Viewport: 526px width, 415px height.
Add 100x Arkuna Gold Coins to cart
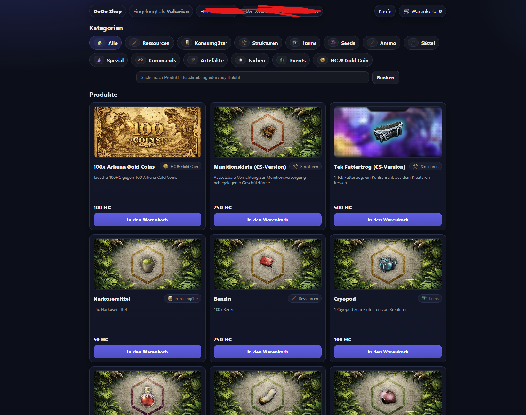click(147, 220)
